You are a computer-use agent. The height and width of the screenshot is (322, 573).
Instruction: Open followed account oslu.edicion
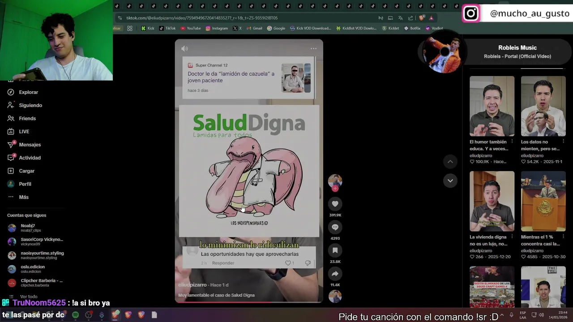(27, 269)
